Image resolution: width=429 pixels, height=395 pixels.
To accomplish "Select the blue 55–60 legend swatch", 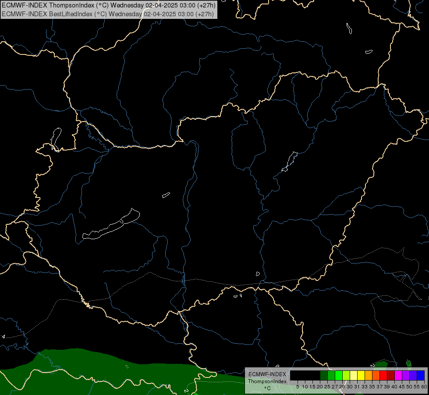I will (x=421, y=375).
